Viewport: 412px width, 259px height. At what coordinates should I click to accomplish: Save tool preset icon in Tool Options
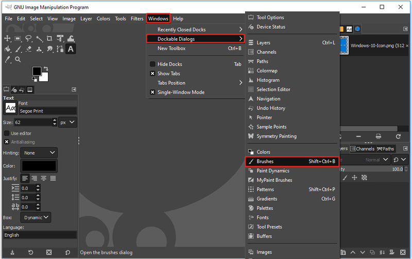[12, 252]
